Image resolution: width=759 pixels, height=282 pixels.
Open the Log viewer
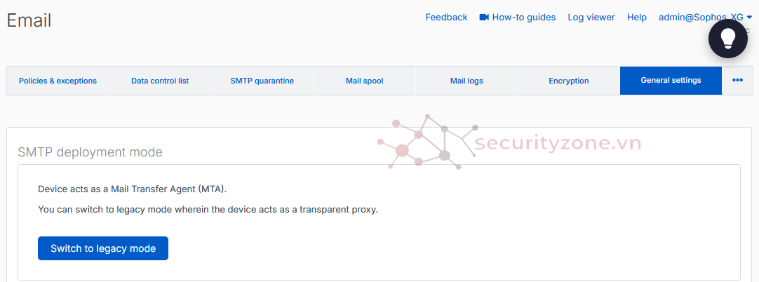point(591,18)
